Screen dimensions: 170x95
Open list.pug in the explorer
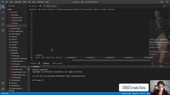[x=15, y=23]
